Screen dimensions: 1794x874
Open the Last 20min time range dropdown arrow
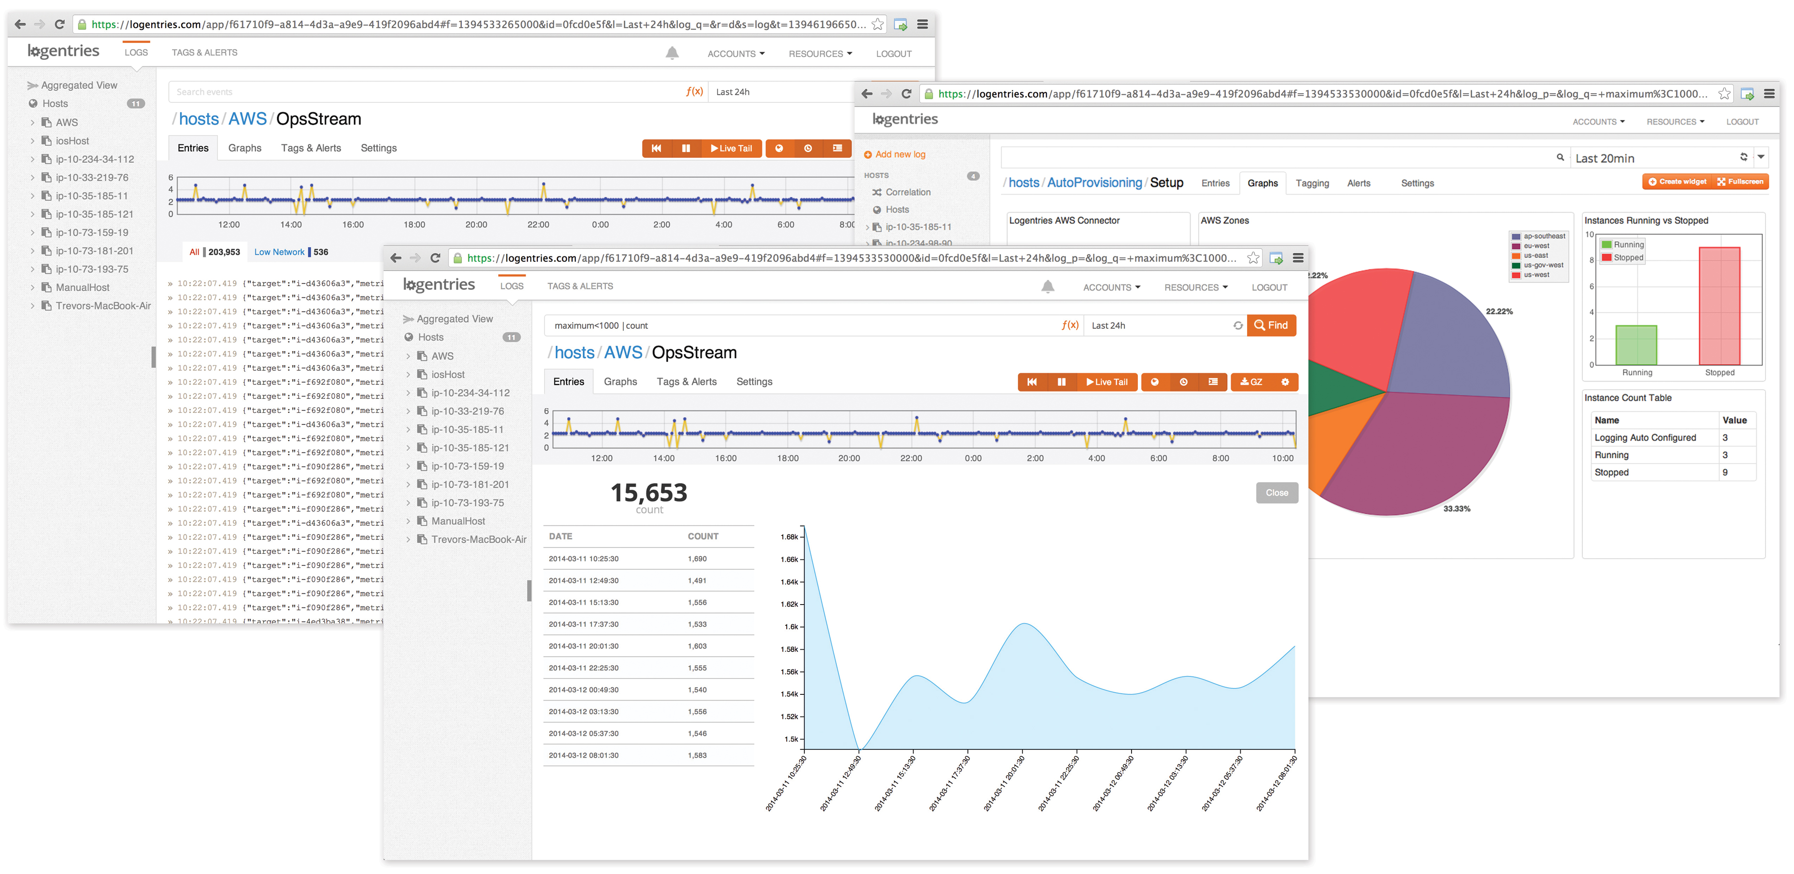[1761, 157]
